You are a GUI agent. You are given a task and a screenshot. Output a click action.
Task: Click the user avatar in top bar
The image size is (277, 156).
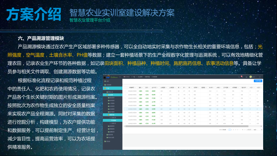pyautogui.click(x=251, y=76)
